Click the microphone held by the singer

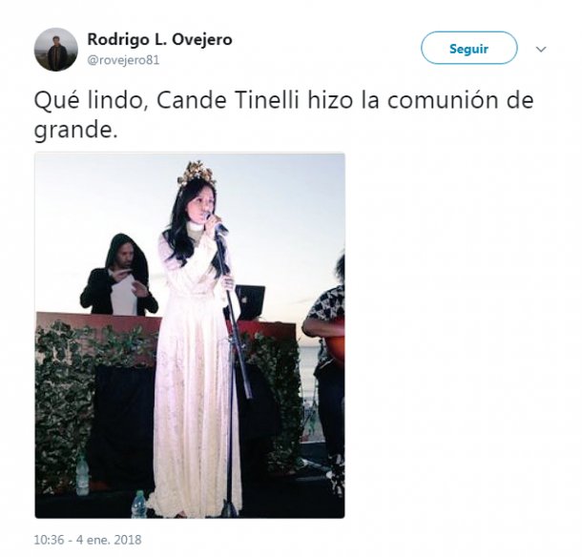pos(218,223)
